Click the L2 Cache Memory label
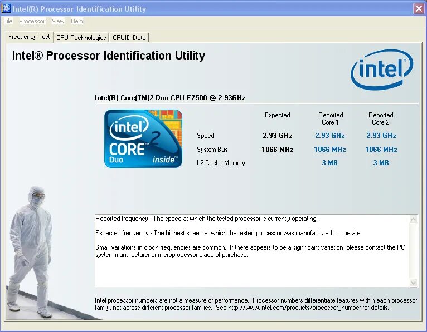This screenshot has height=332, width=427. pyautogui.click(x=221, y=163)
